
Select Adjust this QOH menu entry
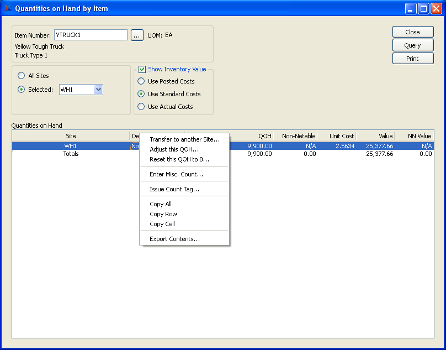[174, 149]
